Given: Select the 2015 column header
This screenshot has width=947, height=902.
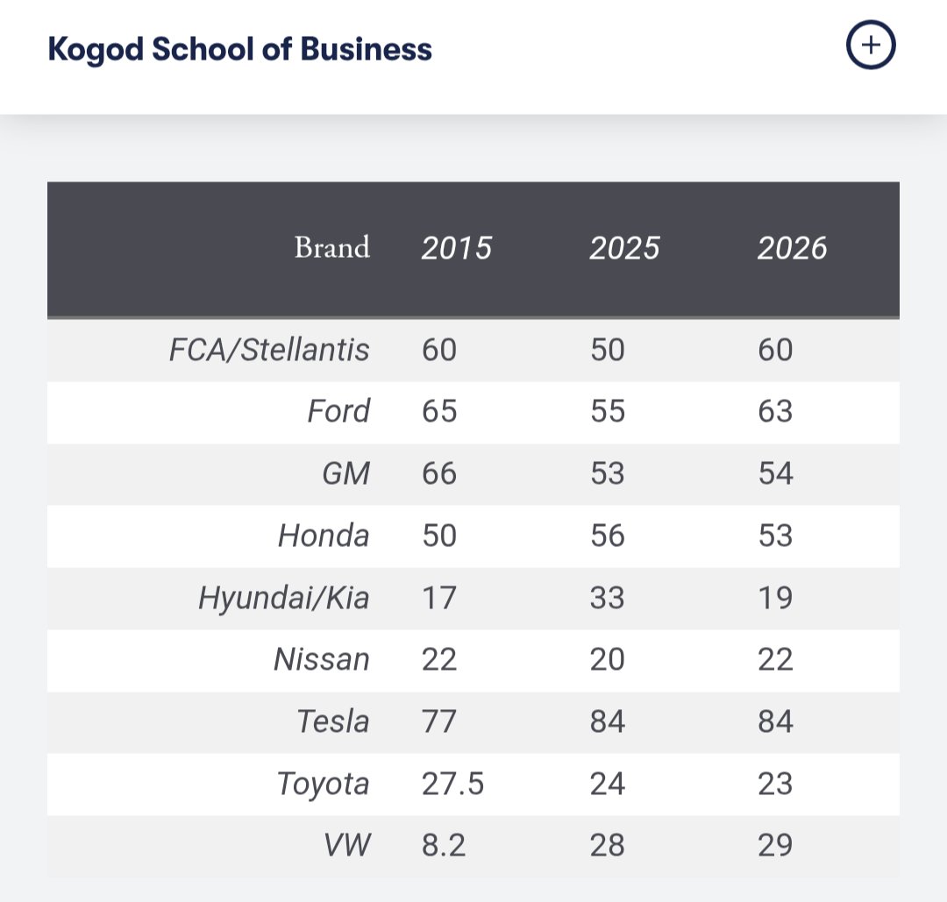Looking at the screenshot, I should point(457,248).
